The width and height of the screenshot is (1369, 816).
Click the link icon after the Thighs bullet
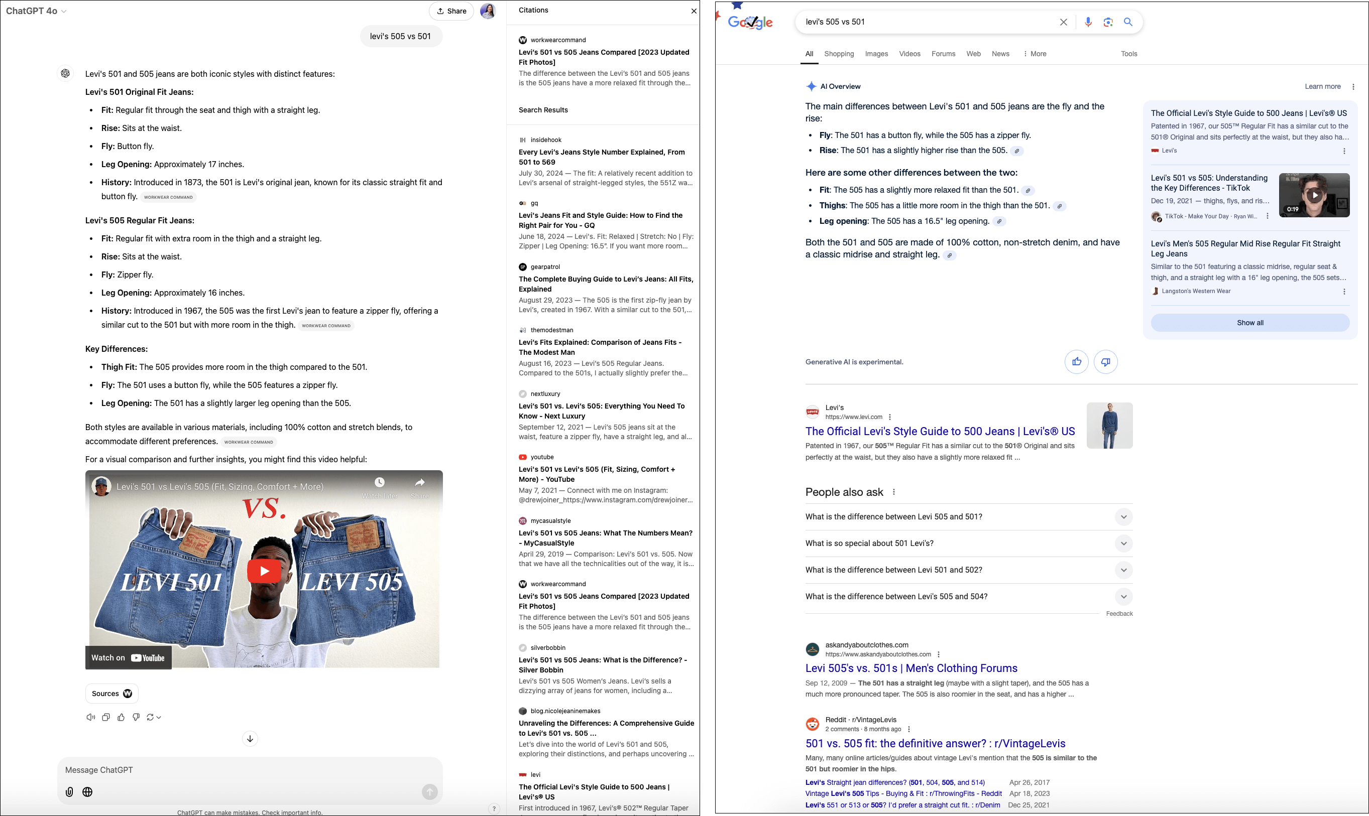1059,206
